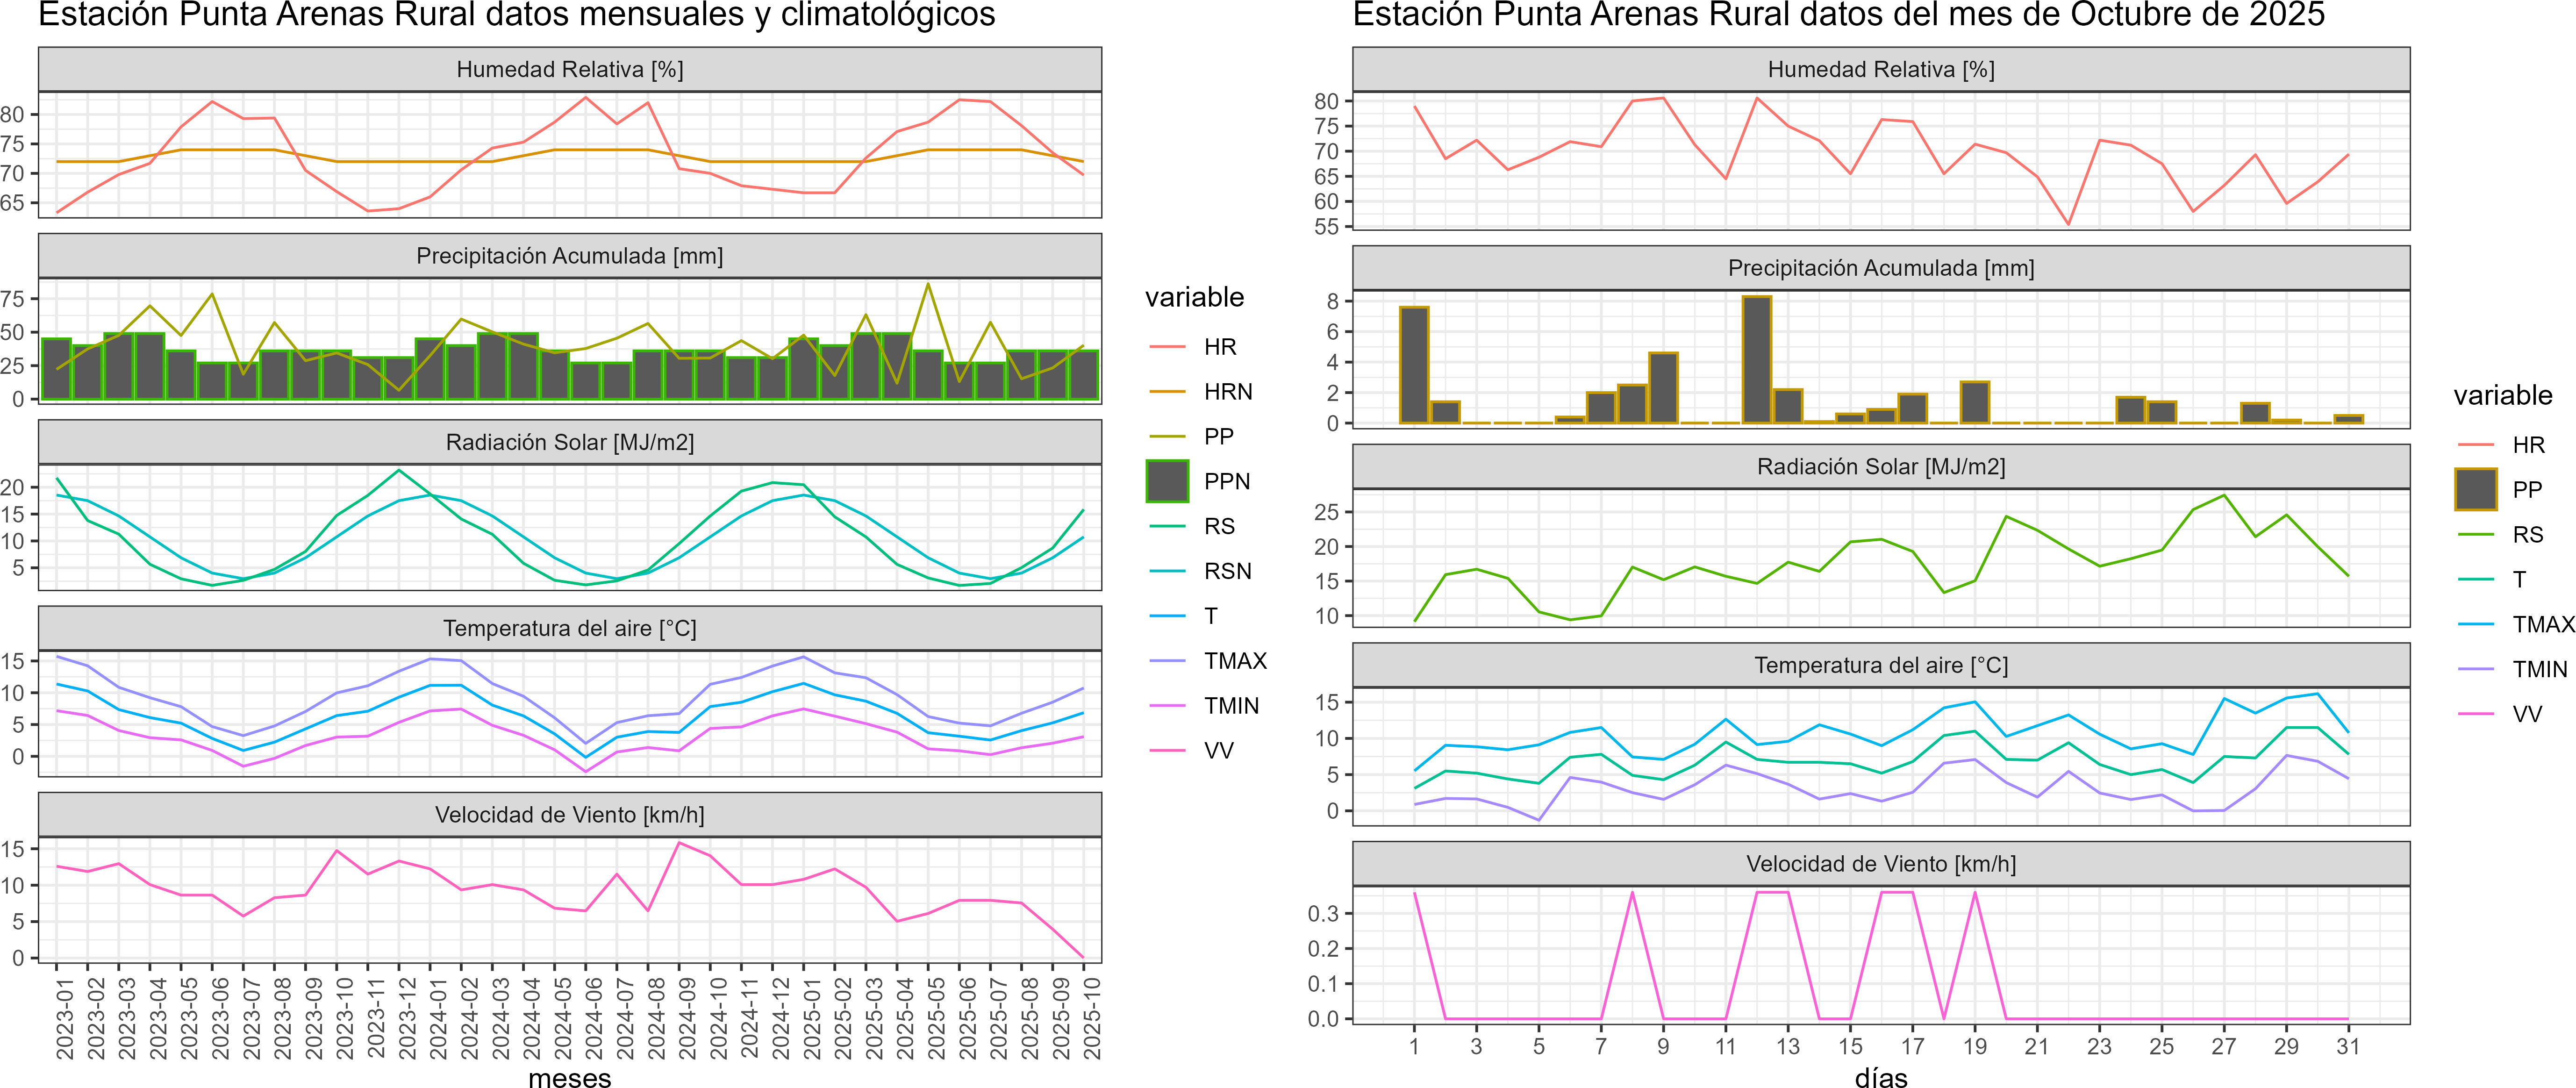Click the right Velocidad de Viento panel header
The width and height of the screenshot is (2576, 1088).
coord(1880,864)
